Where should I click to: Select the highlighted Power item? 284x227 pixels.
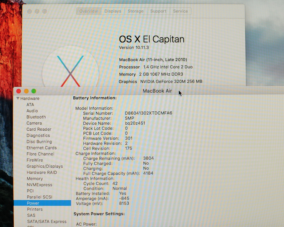pyautogui.click(x=42, y=203)
